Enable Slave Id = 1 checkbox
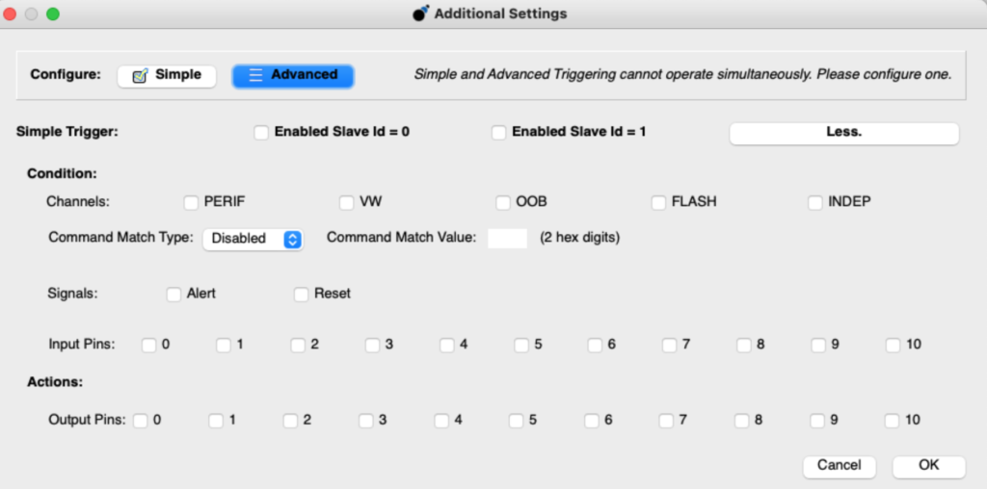Screen dimensions: 987x489 (x=498, y=132)
